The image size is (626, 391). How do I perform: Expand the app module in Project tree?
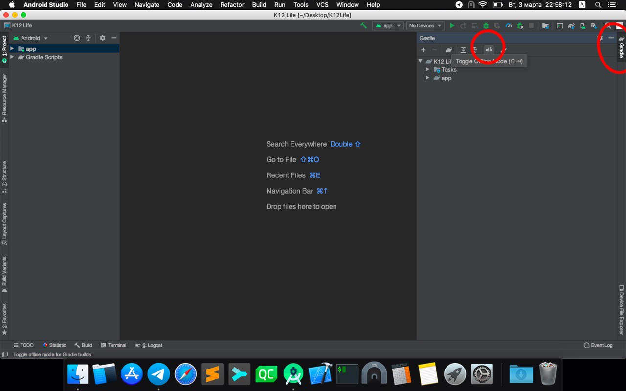coord(12,49)
